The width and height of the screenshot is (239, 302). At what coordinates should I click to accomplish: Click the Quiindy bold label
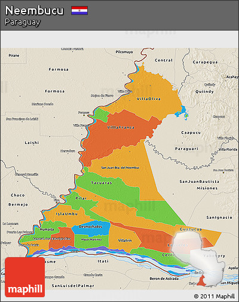[204, 92]
